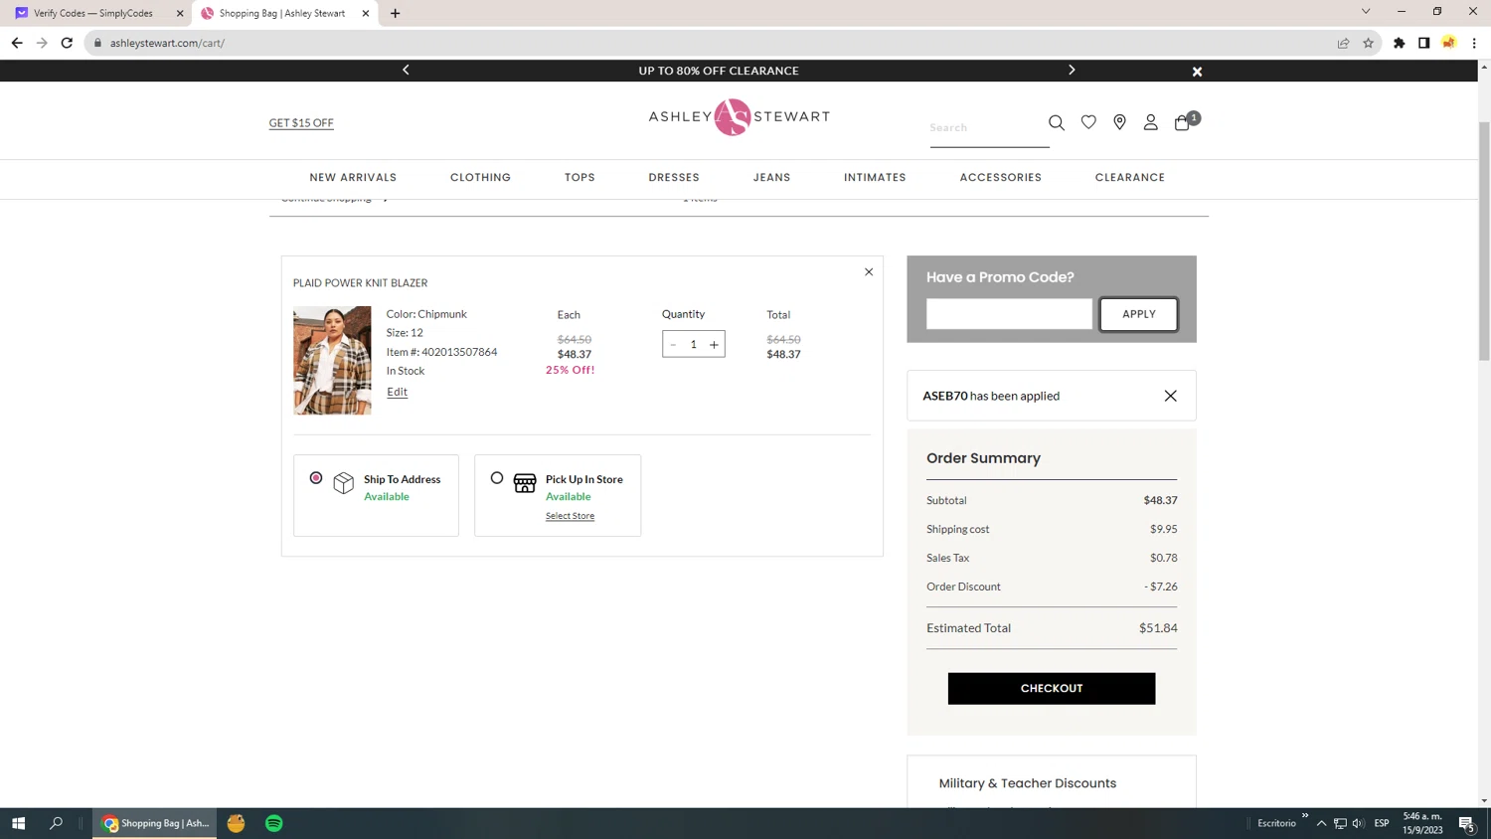Image resolution: width=1491 pixels, height=839 pixels.
Task: Open Spotify from the taskbar
Action: coord(274,823)
